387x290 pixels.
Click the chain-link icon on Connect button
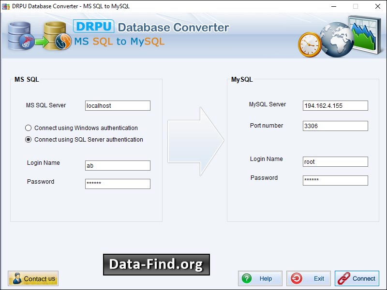coord(343,278)
